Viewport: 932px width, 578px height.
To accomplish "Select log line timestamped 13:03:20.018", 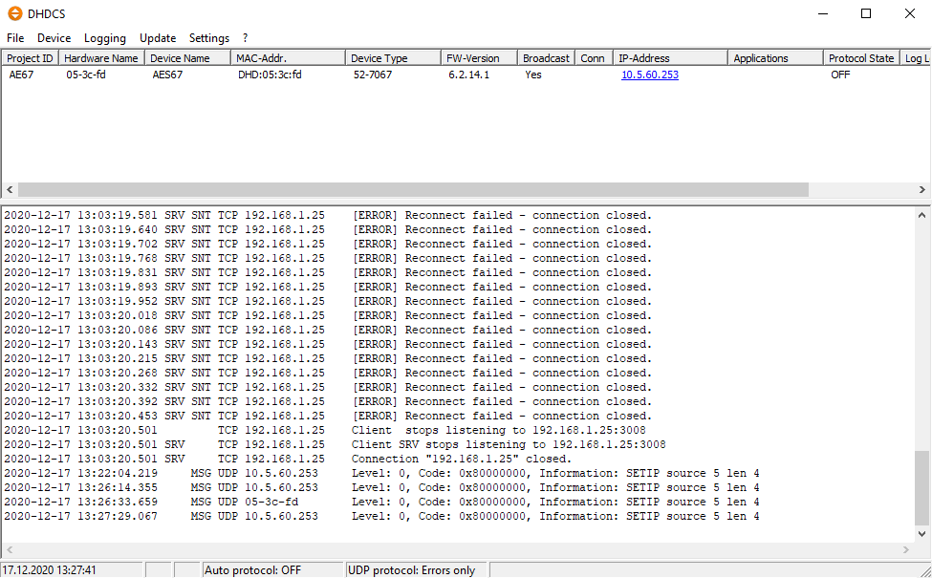I will pos(328,315).
